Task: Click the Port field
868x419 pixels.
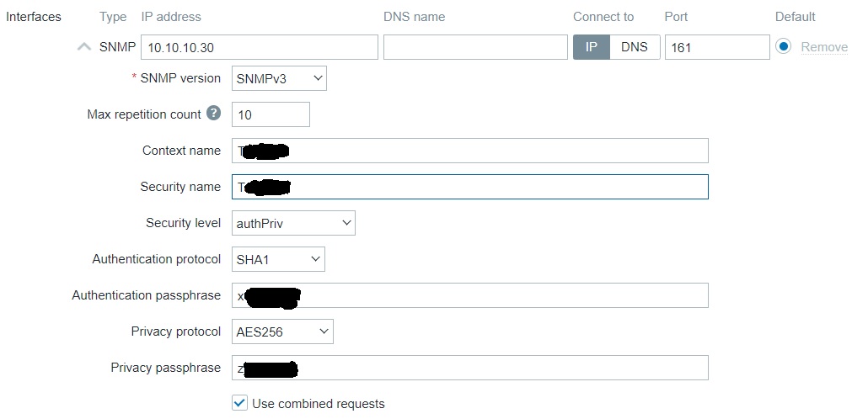Action: pos(716,47)
